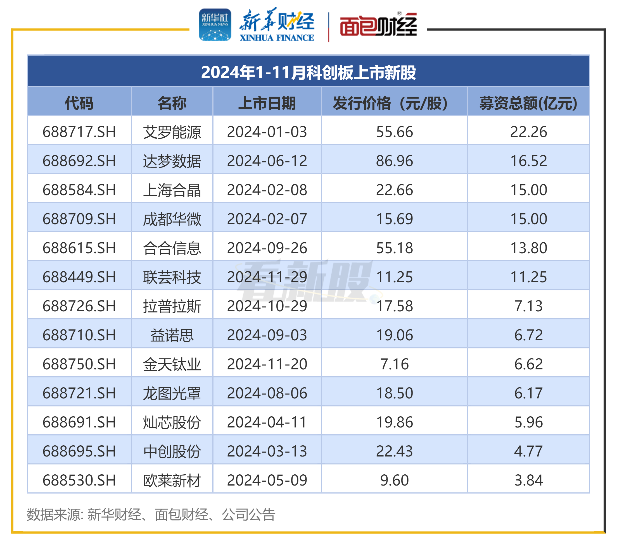Select the 代码 column header
The height and width of the screenshot is (545, 617).
point(79,102)
